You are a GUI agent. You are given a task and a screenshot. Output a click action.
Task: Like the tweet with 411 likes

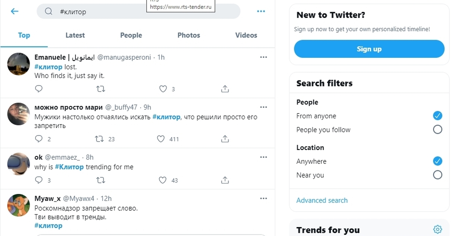click(x=161, y=139)
